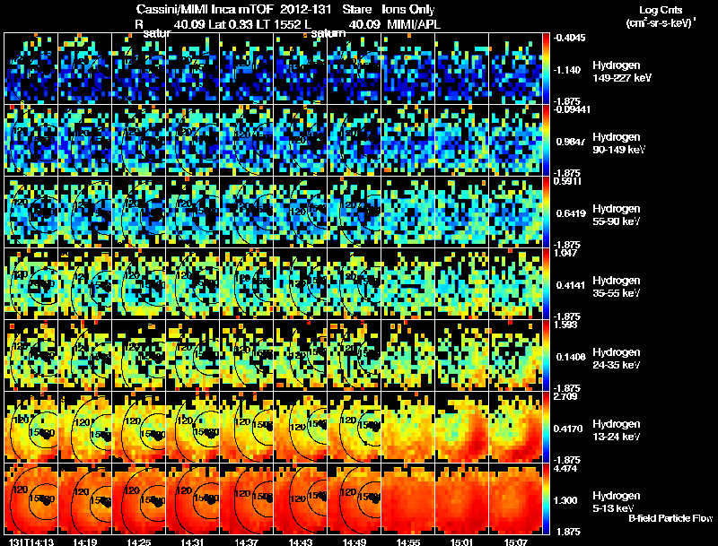Click the Hydrogen 24-35 keV image at 14:49

click(355, 355)
